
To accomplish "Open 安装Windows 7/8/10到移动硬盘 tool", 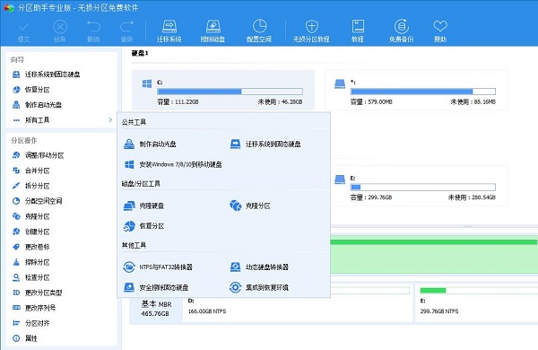I will click(x=172, y=164).
